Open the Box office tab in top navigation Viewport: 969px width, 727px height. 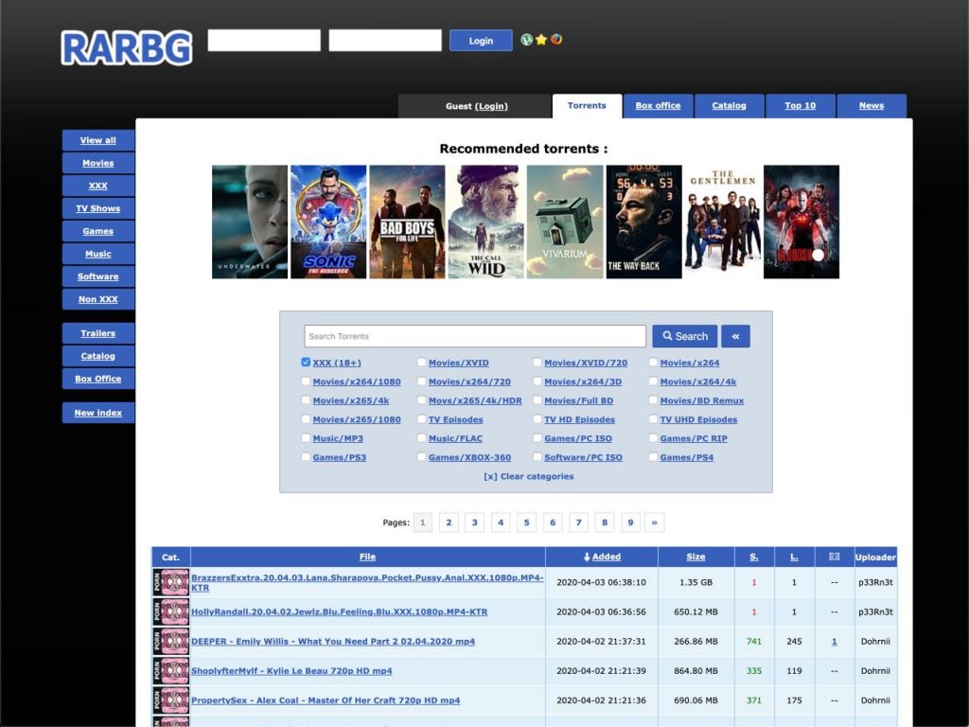659,106
